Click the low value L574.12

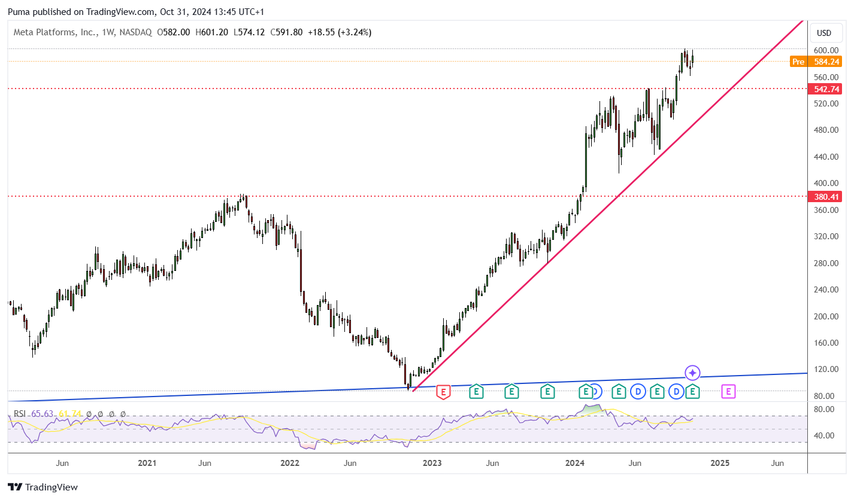click(249, 32)
